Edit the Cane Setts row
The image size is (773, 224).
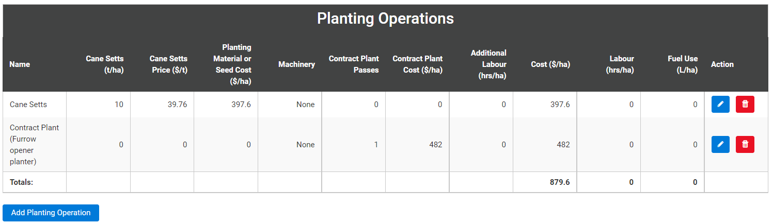pos(720,105)
